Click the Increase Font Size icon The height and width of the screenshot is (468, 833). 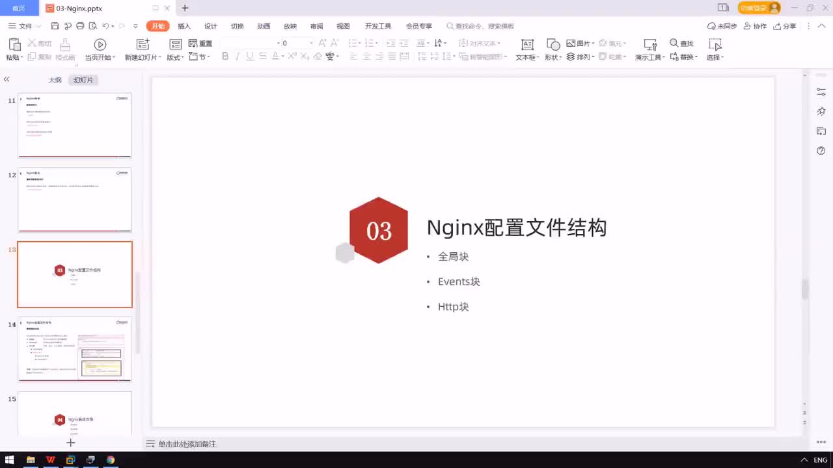point(323,43)
